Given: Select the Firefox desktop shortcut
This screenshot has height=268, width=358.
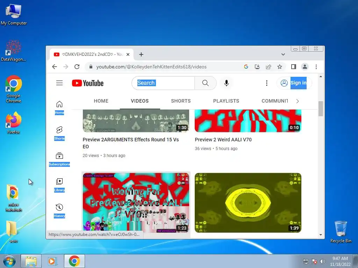Looking at the screenshot, I should [x=14, y=123].
